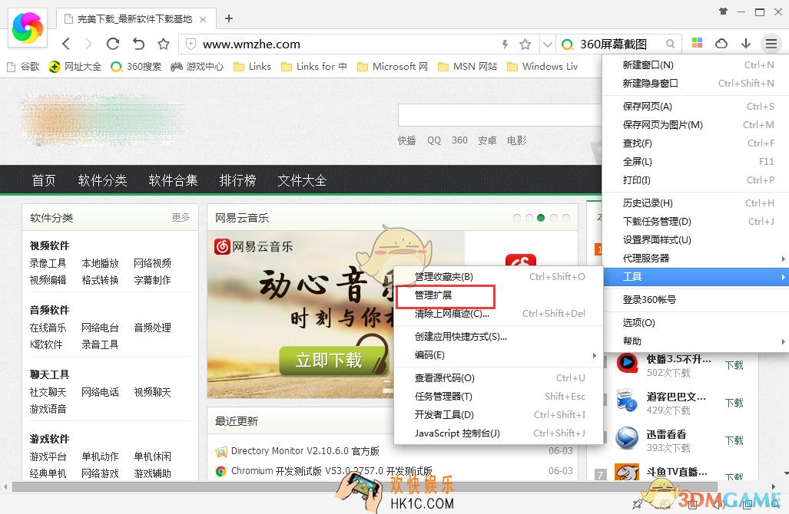The height and width of the screenshot is (514, 789).
Task: Open Directory Monitor V2.10.6.0 link
Action: pos(305,451)
